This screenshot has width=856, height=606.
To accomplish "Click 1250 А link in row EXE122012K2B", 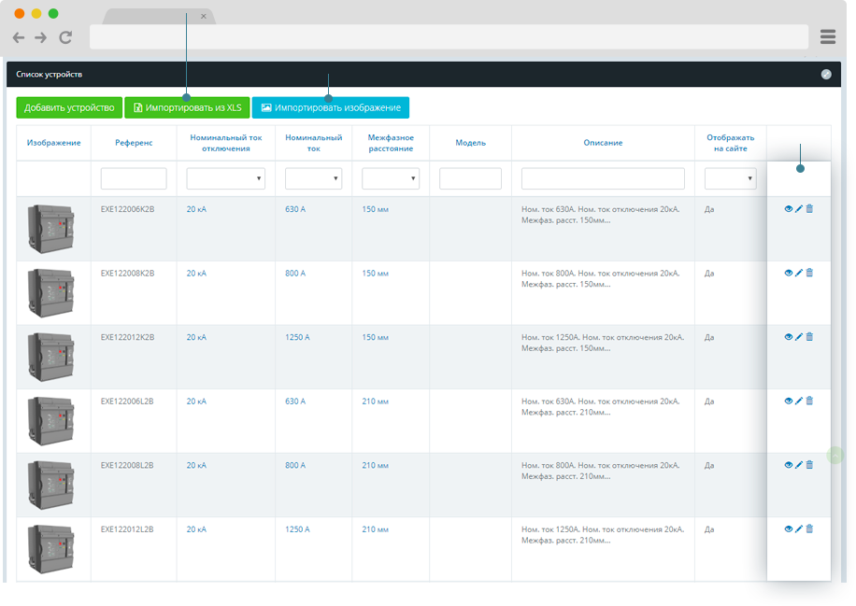I will [297, 337].
